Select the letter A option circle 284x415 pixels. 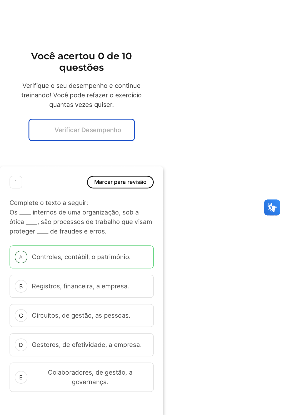21,257
